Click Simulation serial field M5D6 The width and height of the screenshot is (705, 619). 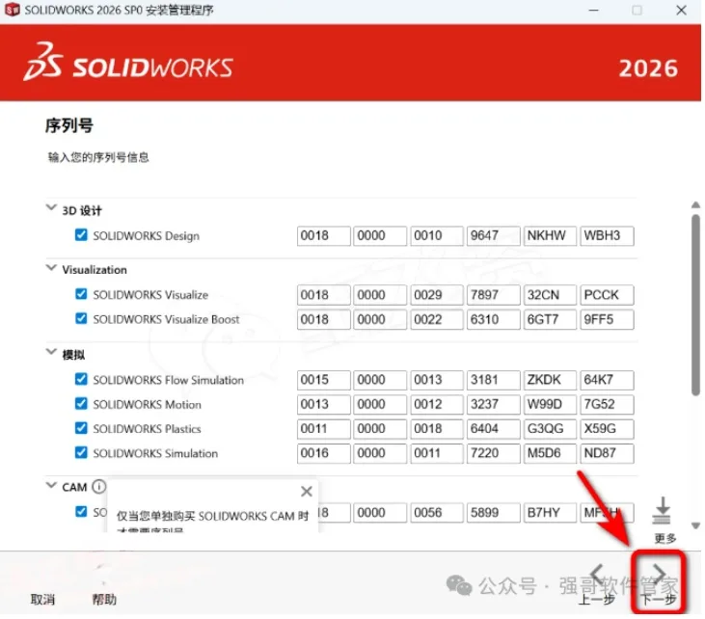point(550,453)
